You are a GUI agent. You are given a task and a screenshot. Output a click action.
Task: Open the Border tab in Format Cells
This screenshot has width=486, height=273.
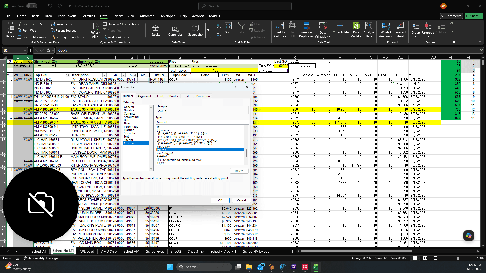coord(174,96)
